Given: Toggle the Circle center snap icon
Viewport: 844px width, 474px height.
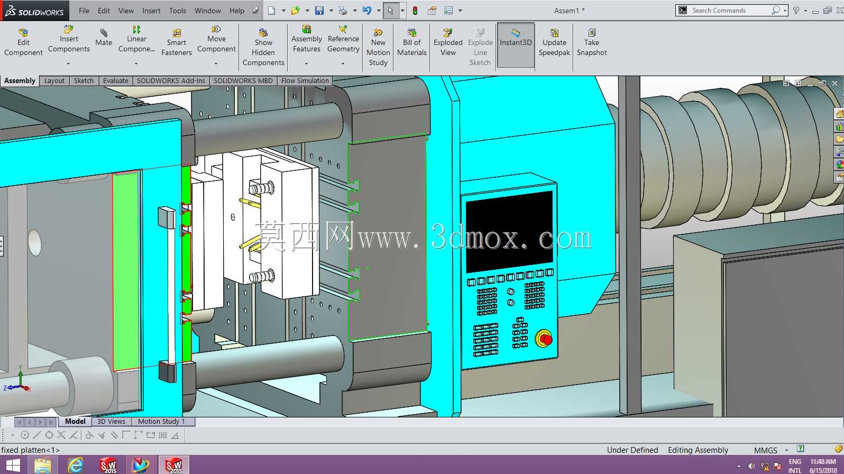Looking at the screenshot, I should (x=24, y=435).
